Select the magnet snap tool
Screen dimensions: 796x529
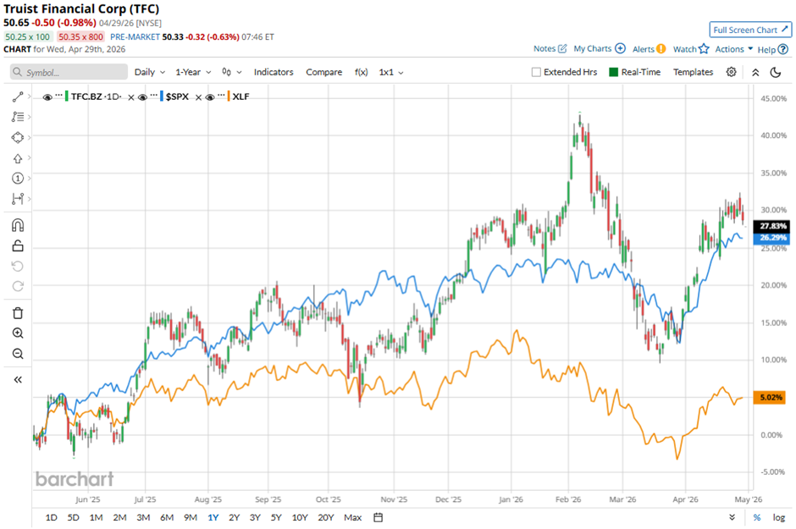18,225
